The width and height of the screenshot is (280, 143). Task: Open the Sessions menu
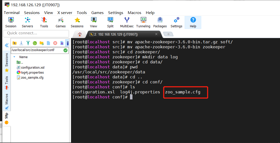(x=32, y=13)
